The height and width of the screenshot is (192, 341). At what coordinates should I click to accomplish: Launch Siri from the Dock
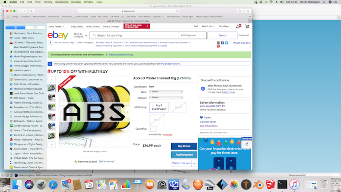point(29,185)
